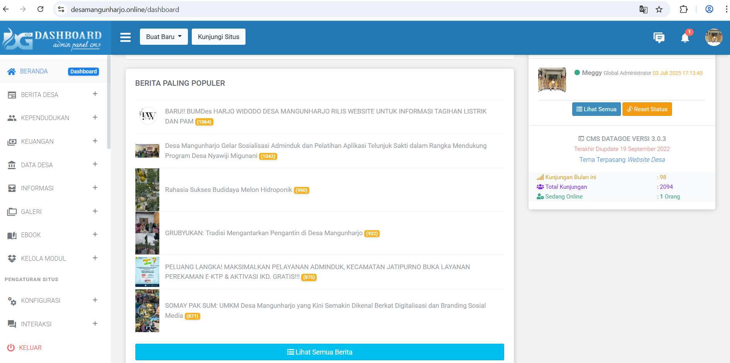Click the gallery icon beside GALERI
The image size is (730, 363).
pyautogui.click(x=12, y=212)
